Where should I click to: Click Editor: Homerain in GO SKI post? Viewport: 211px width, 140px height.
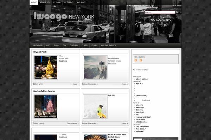point(90,123)
